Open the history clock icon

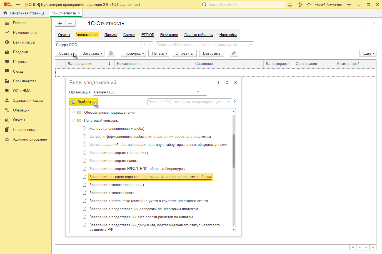click(x=299, y=4)
